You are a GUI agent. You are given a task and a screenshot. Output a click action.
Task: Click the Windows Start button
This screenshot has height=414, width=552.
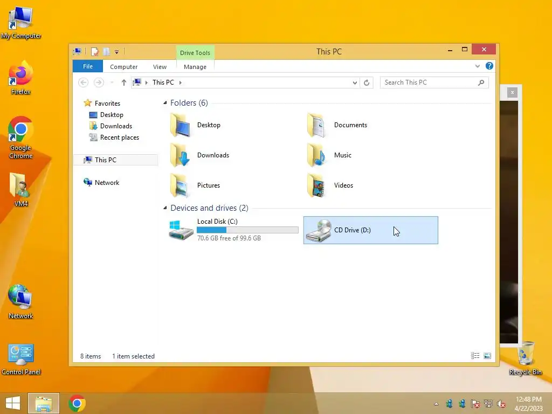[13, 403]
